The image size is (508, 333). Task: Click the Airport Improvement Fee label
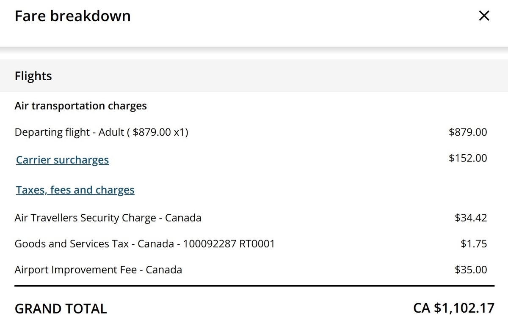click(98, 270)
